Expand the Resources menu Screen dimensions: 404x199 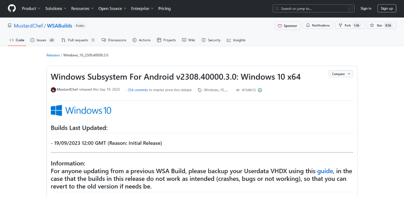82,8
